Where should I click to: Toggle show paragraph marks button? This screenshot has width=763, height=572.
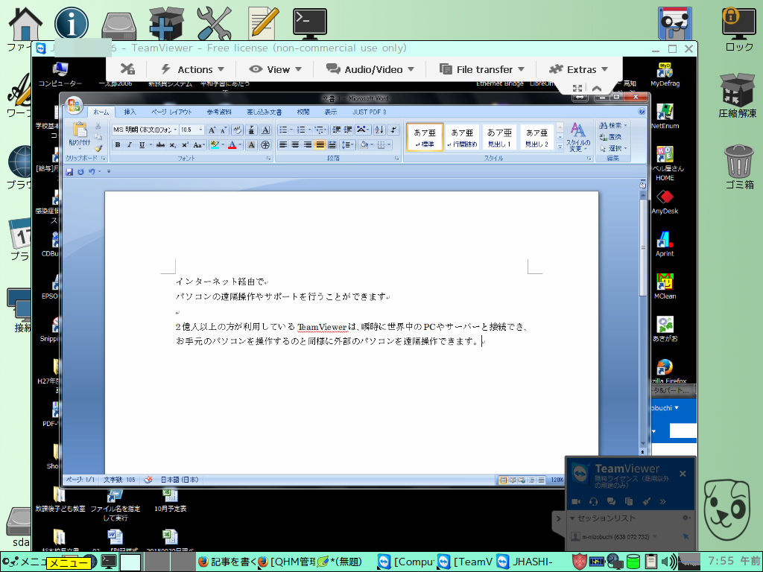pyautogui.click(x=393, y=130)
